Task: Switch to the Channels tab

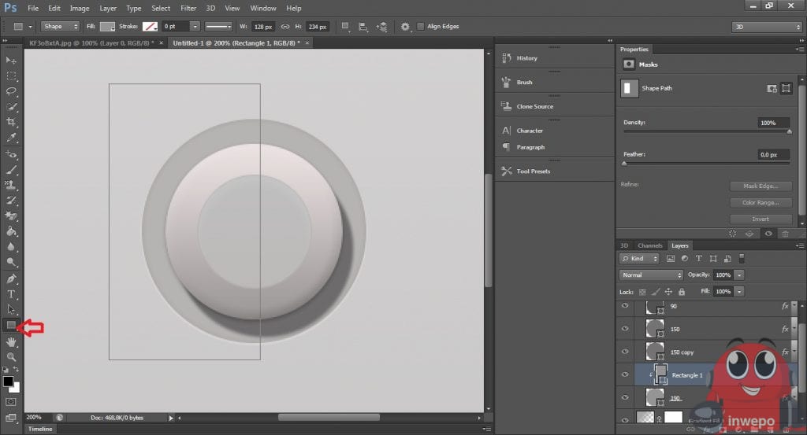Action: 650,245
